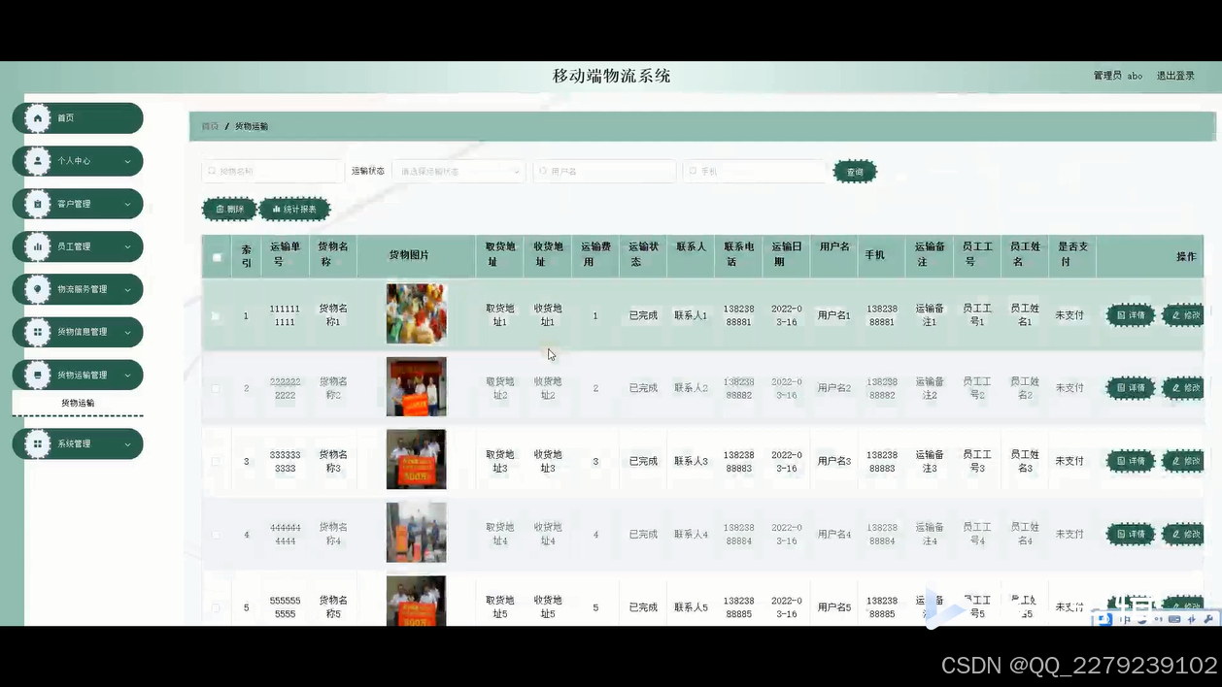Tick the checkbox beside 运输单号 111111111

pos(216,315)
